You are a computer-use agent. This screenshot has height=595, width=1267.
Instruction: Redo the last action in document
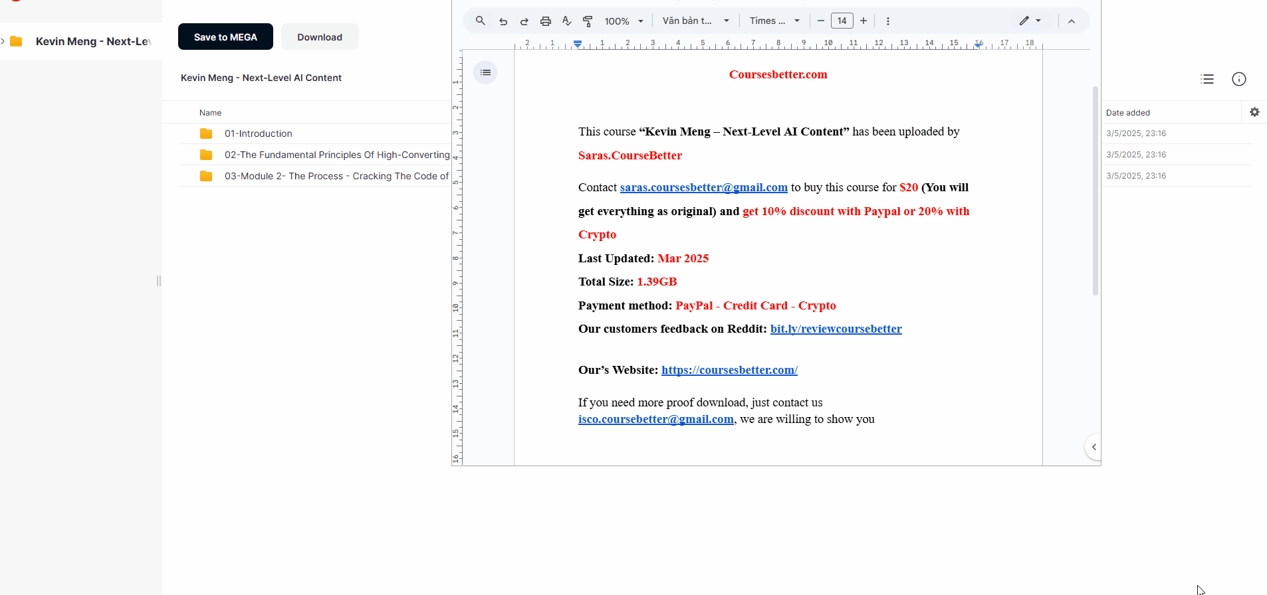pyautogui.click(x=524, y=21)
